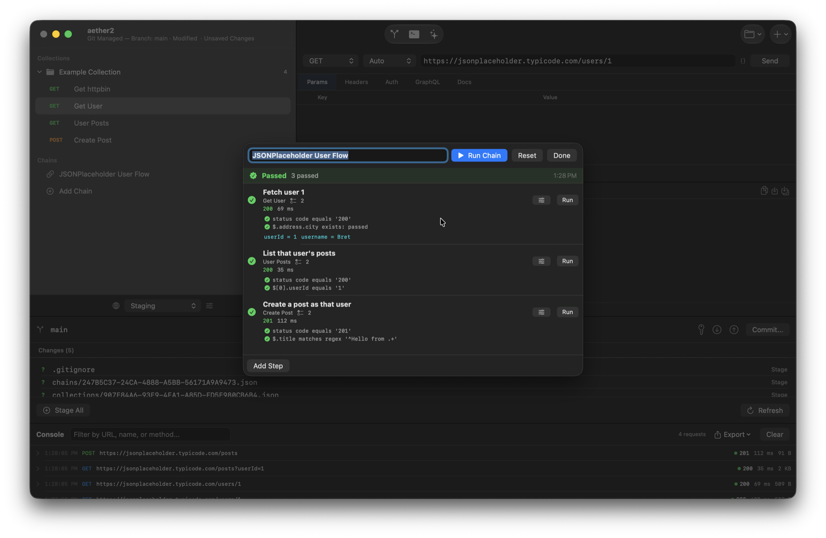The image size is (826, 538).
Task: Select the User Posts request
Action: pyautogui.click(x=163, y=123)
